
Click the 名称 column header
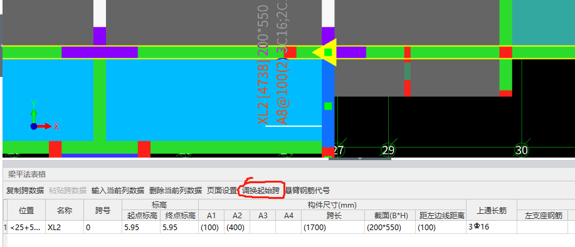click(x=64, y=210)
